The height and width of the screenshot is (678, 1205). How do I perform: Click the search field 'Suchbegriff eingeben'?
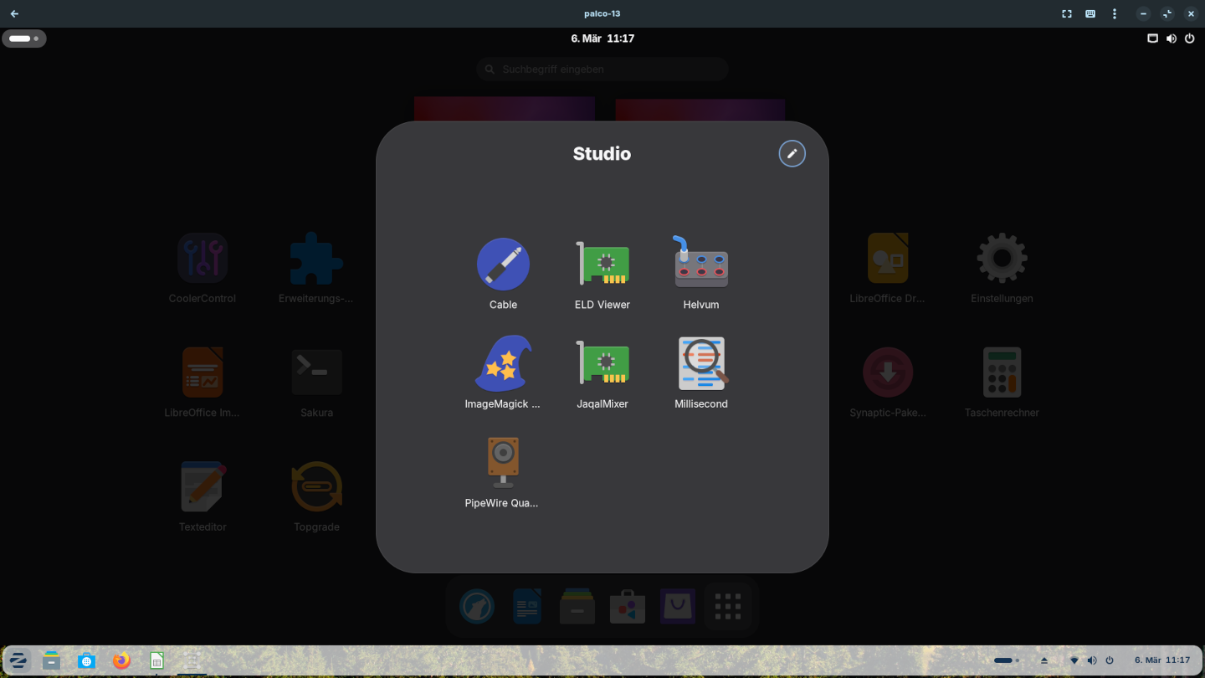pyautogui.click(x=602, y=69)
